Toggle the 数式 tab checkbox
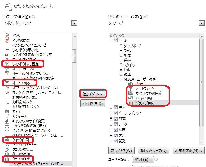Image resolution: width=206 pixels, height=167 pixels. tap(116, 118)
